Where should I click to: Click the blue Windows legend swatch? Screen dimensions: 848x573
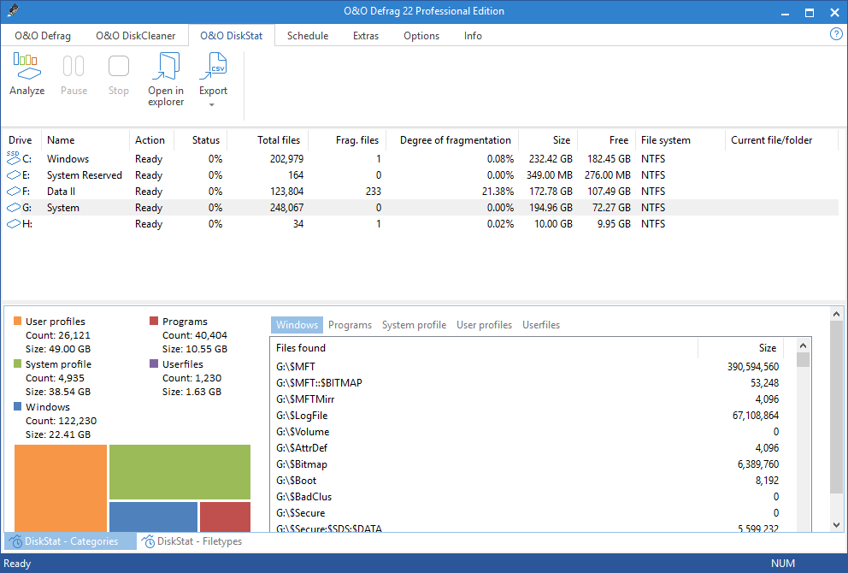[17, 406]
